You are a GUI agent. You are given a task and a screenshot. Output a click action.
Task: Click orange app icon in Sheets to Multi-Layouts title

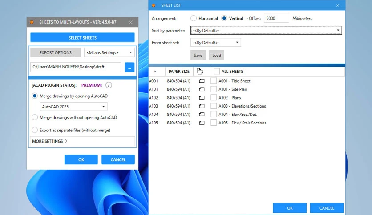(x=32, y=22)
